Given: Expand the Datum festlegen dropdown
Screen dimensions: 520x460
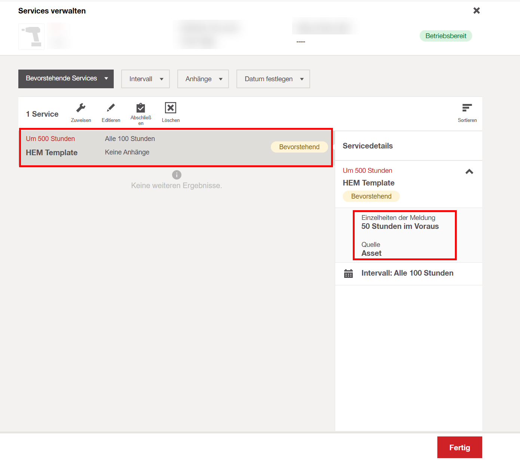Looking at the screenshot, I should coord(273,79).
